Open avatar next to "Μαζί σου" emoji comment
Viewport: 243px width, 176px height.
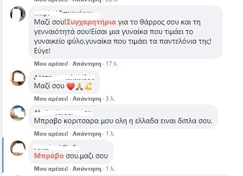point(18,78)
